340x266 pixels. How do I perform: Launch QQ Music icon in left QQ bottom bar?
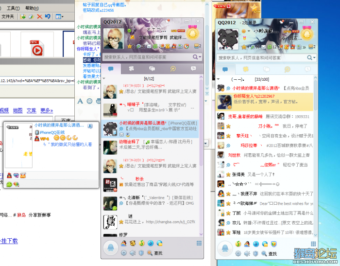(142, 243)
